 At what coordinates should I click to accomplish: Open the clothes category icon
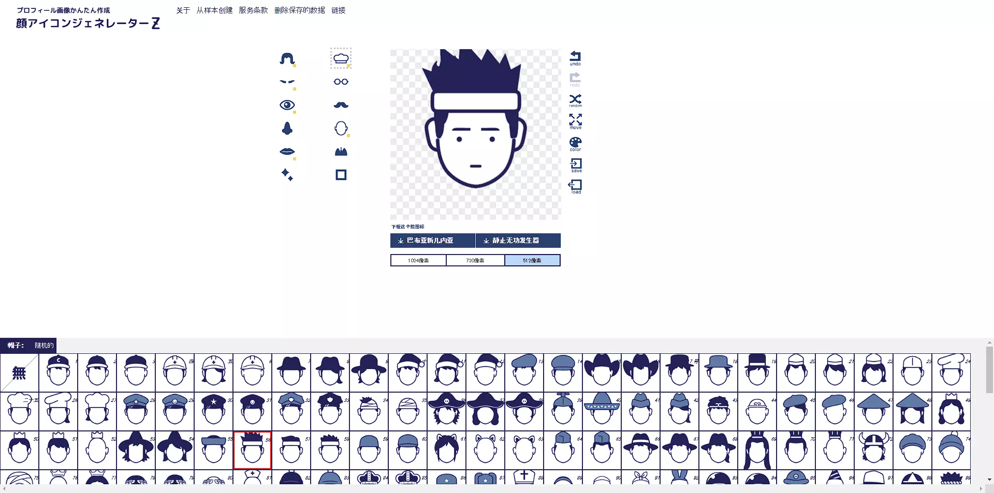(x=341, y=152)
